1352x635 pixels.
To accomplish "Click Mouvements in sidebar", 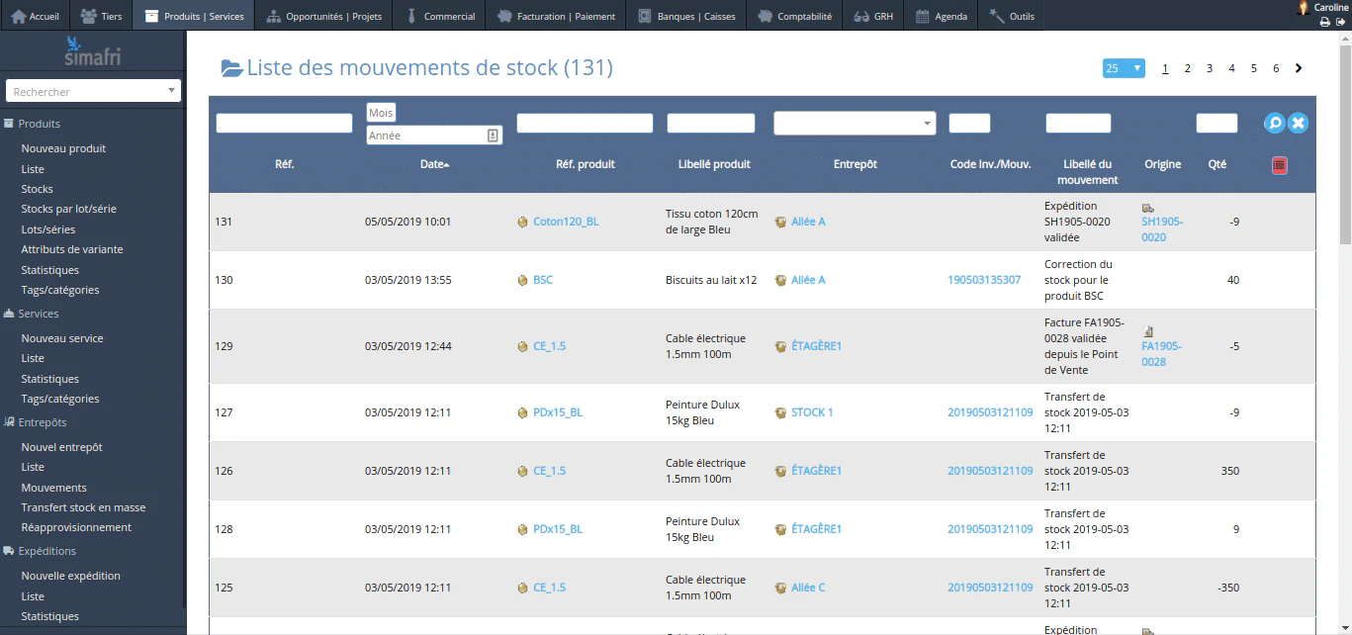I will 54,488.
